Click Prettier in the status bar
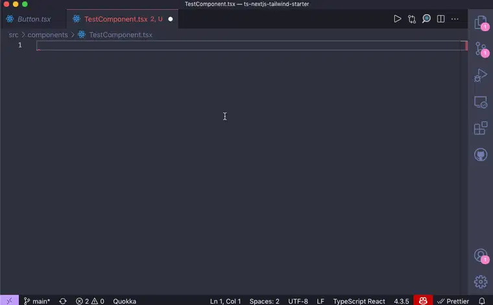The height and width of the screenshot is (305, 493). [x=453, y=301]
